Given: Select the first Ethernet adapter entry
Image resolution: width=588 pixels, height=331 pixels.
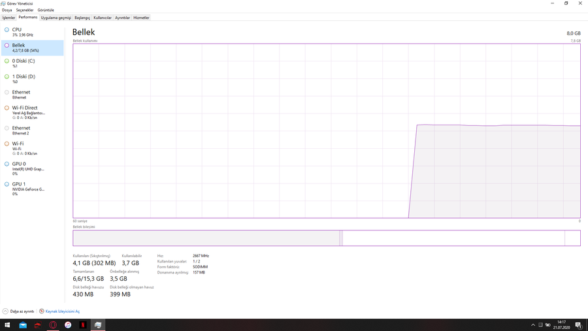Looking at the screenshot, I should pyautogui.click(x=32, y=95).
